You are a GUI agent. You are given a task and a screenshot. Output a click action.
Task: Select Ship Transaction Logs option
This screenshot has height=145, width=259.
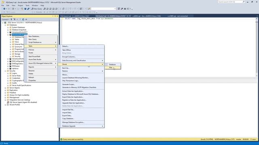pos(81,81)
